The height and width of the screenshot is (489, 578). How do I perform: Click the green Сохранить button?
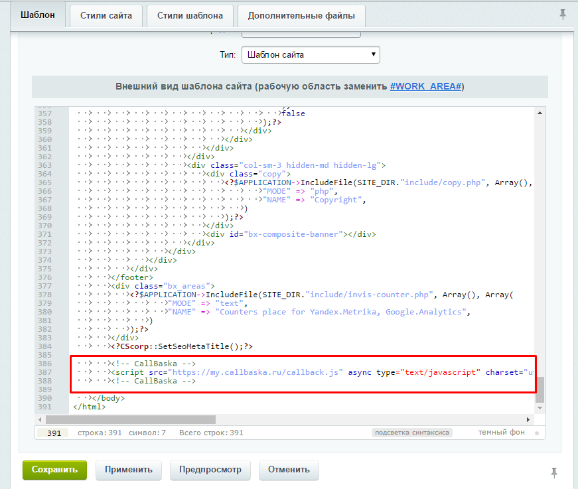tap(54, 470)
